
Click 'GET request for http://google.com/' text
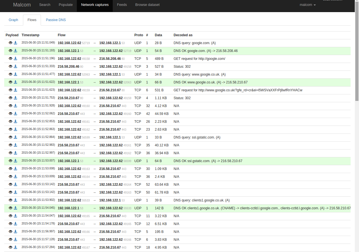[x=199, y=59]
